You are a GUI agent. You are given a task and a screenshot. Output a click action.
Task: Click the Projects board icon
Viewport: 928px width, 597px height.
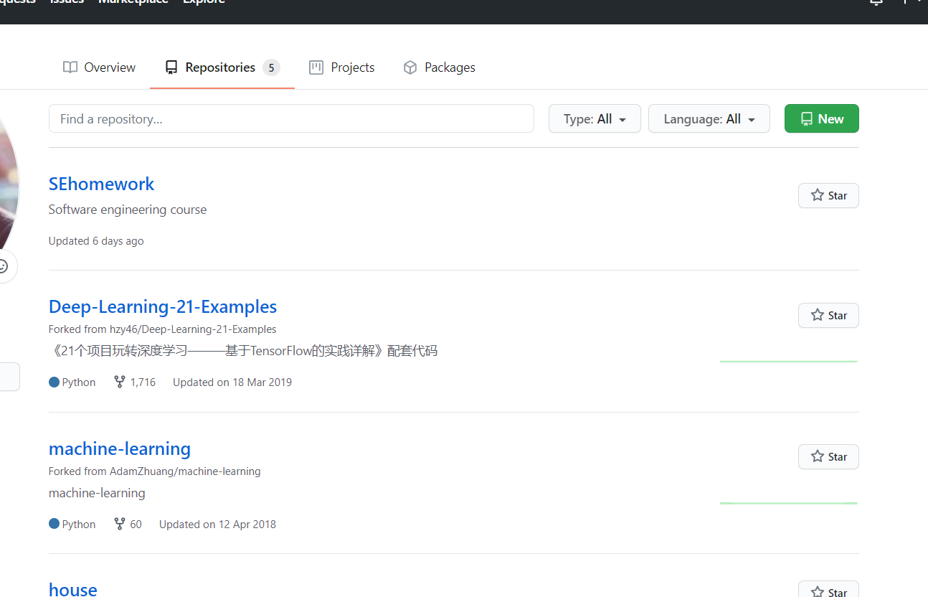pos(316,67)
